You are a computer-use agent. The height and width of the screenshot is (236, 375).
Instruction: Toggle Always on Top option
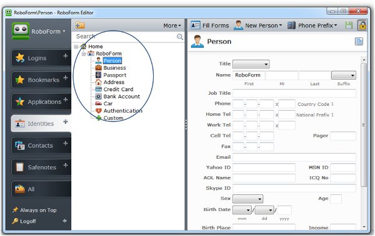coord(34,210)
